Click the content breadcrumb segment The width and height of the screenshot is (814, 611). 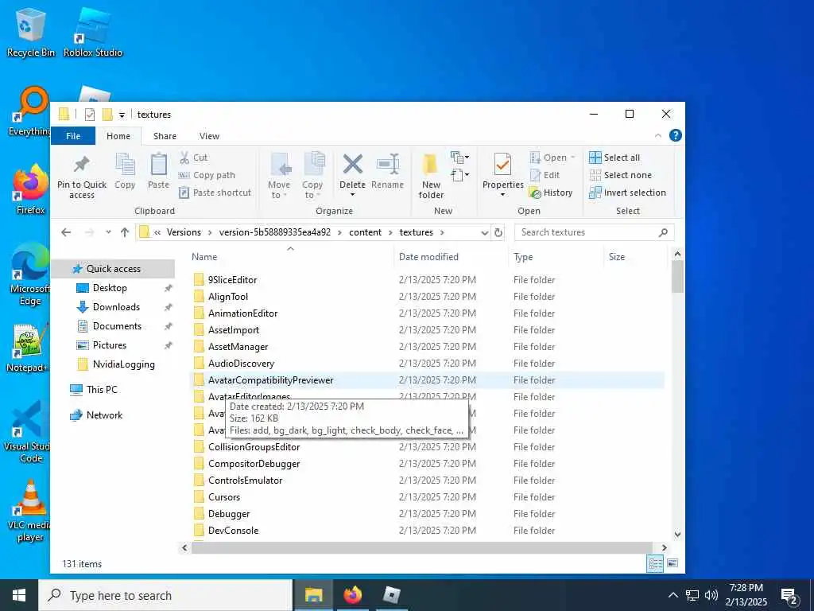365,232
